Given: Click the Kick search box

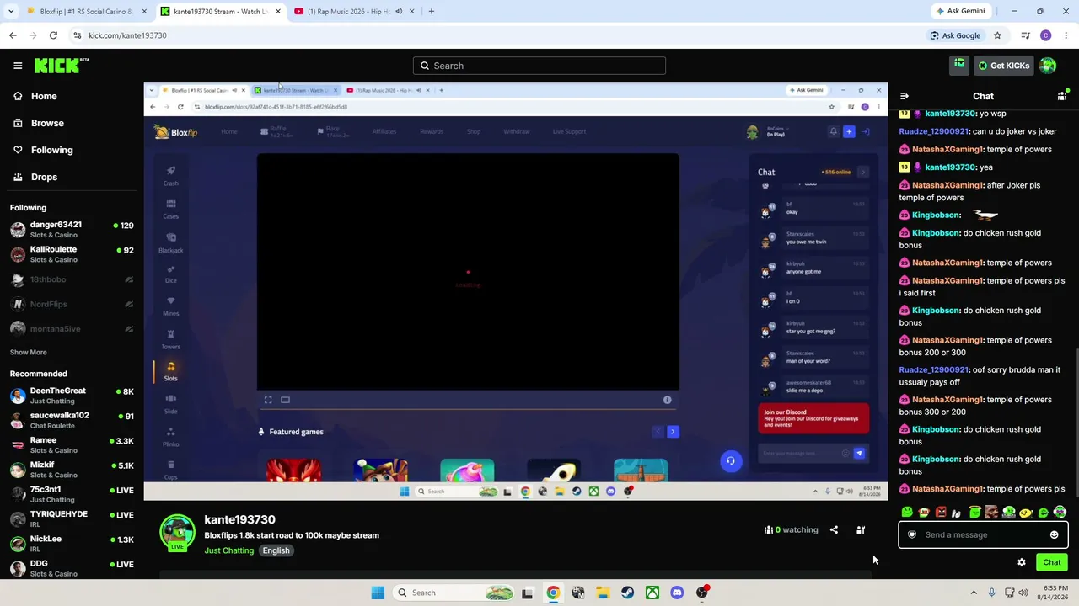Looking at the screenshot, I should [539, 66].
